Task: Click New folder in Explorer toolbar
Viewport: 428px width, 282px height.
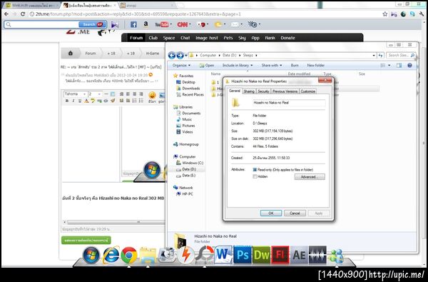Action: click(x=316, y=65)
